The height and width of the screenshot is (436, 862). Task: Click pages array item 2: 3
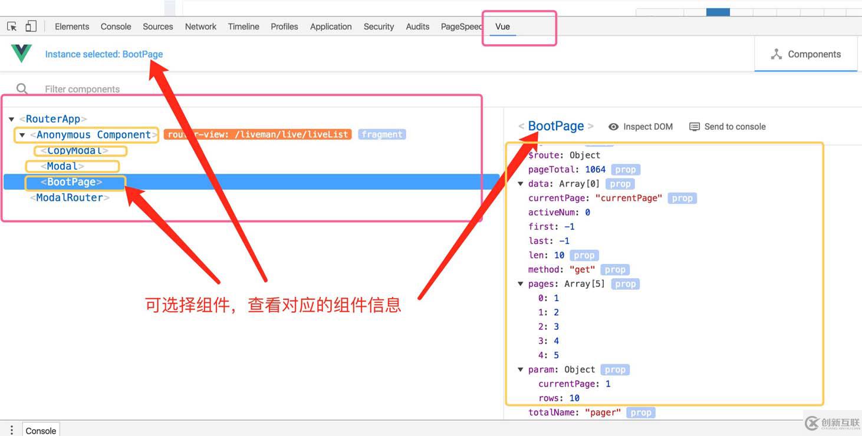pyautogui.click(x=548, y=327)
